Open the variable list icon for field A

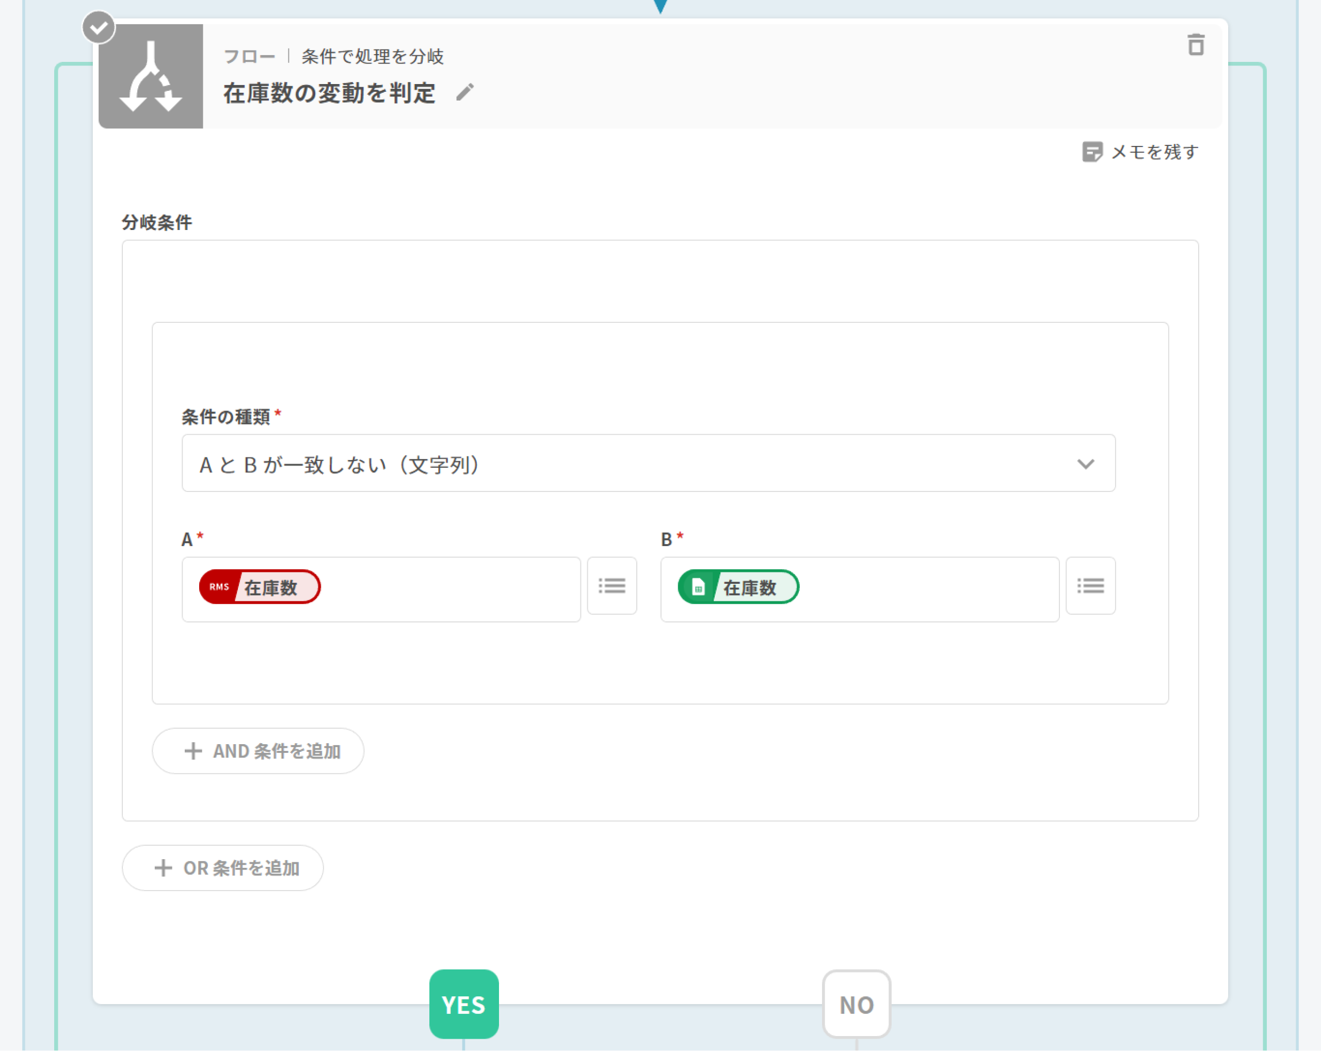[611, 586]
